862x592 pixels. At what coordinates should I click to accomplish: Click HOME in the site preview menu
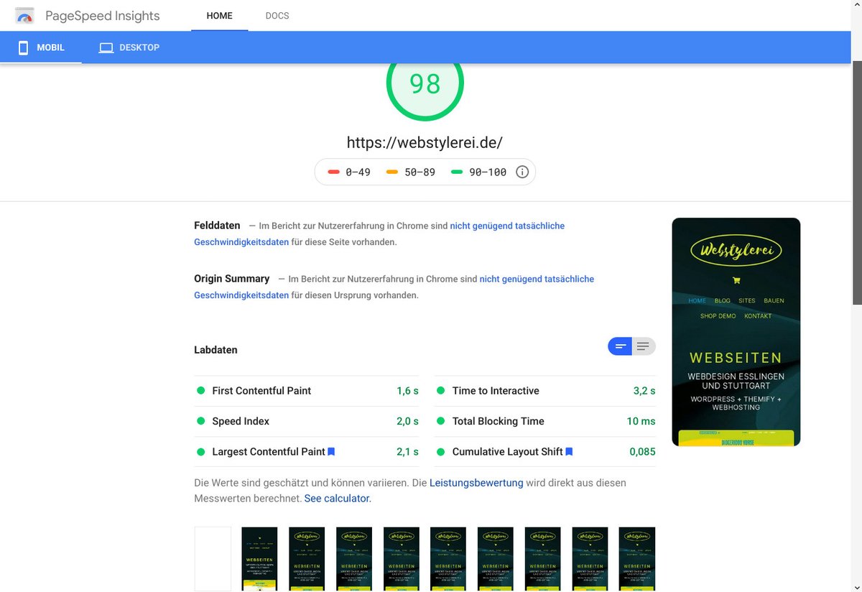pyautogui.click(x=697, y=300)
